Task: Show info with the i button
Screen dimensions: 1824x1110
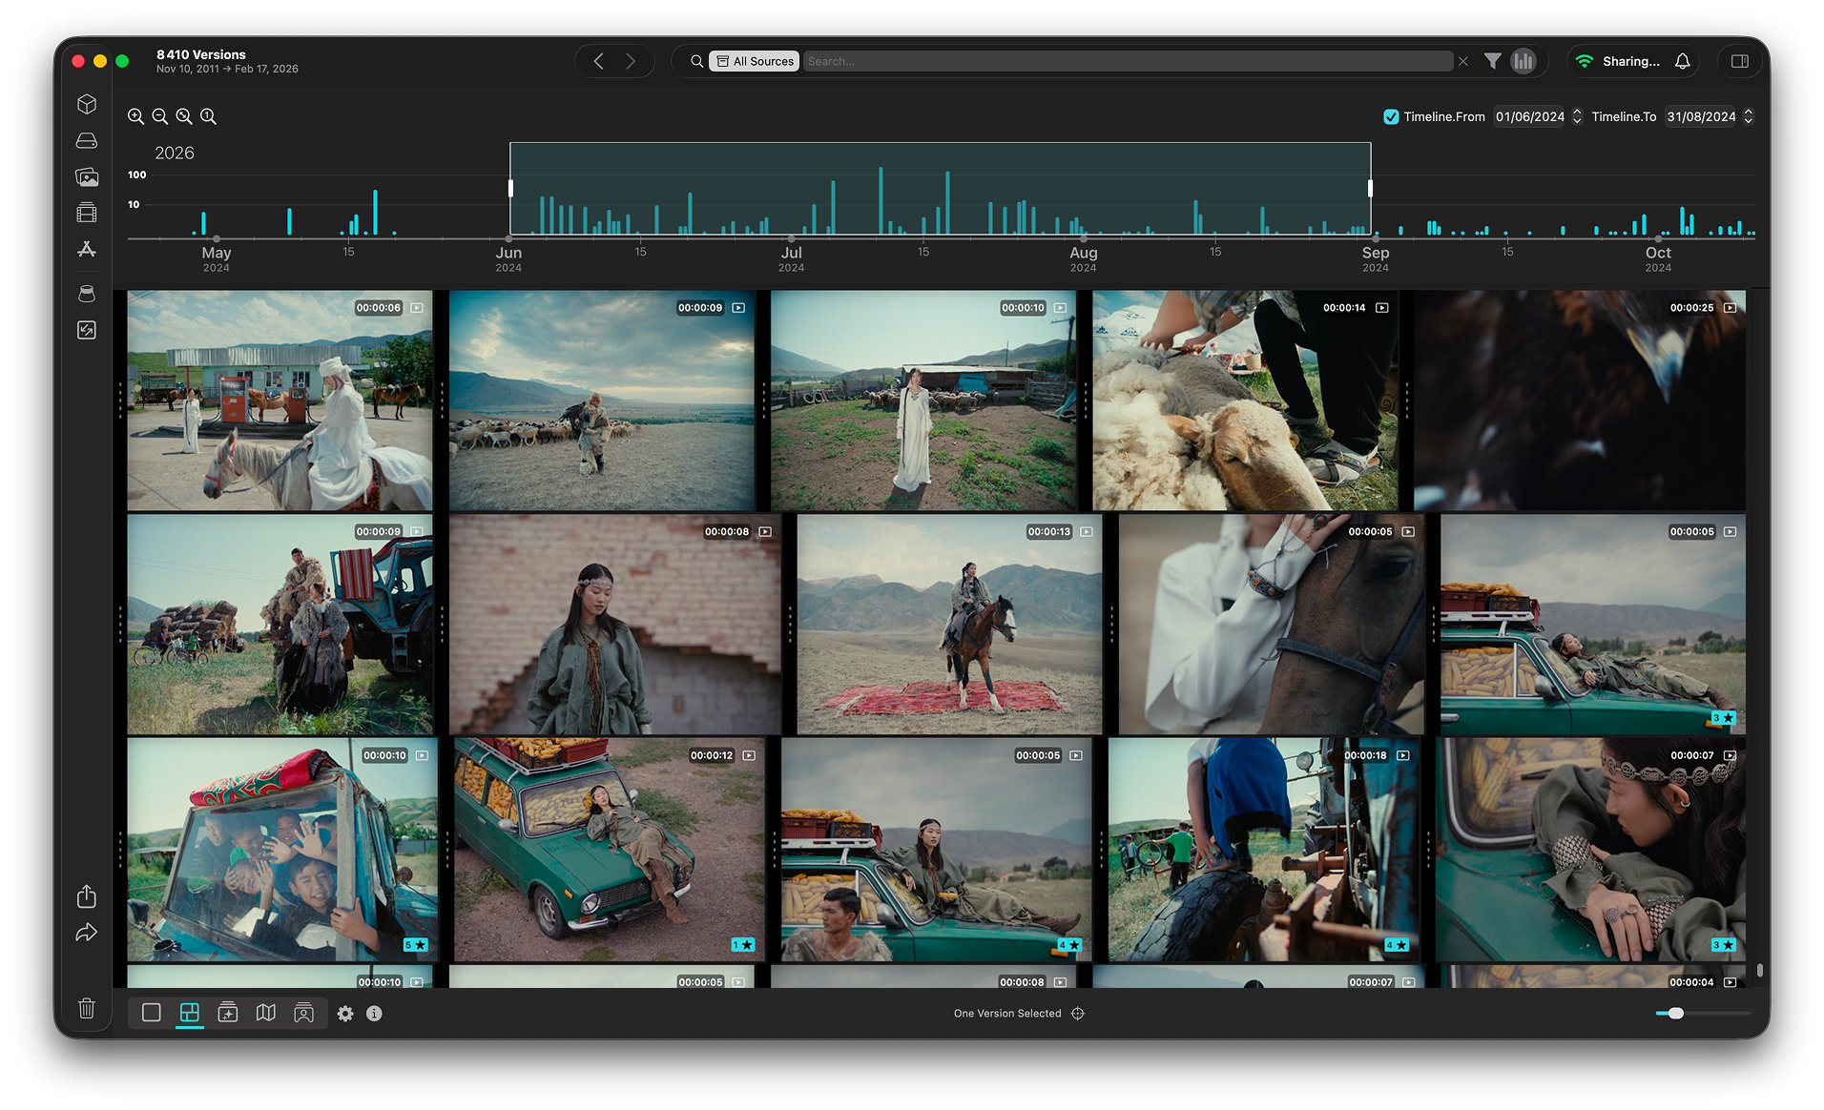Action: pos(374,1014)
